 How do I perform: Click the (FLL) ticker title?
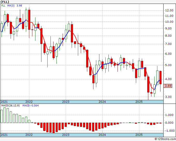(x=5, y=2)
